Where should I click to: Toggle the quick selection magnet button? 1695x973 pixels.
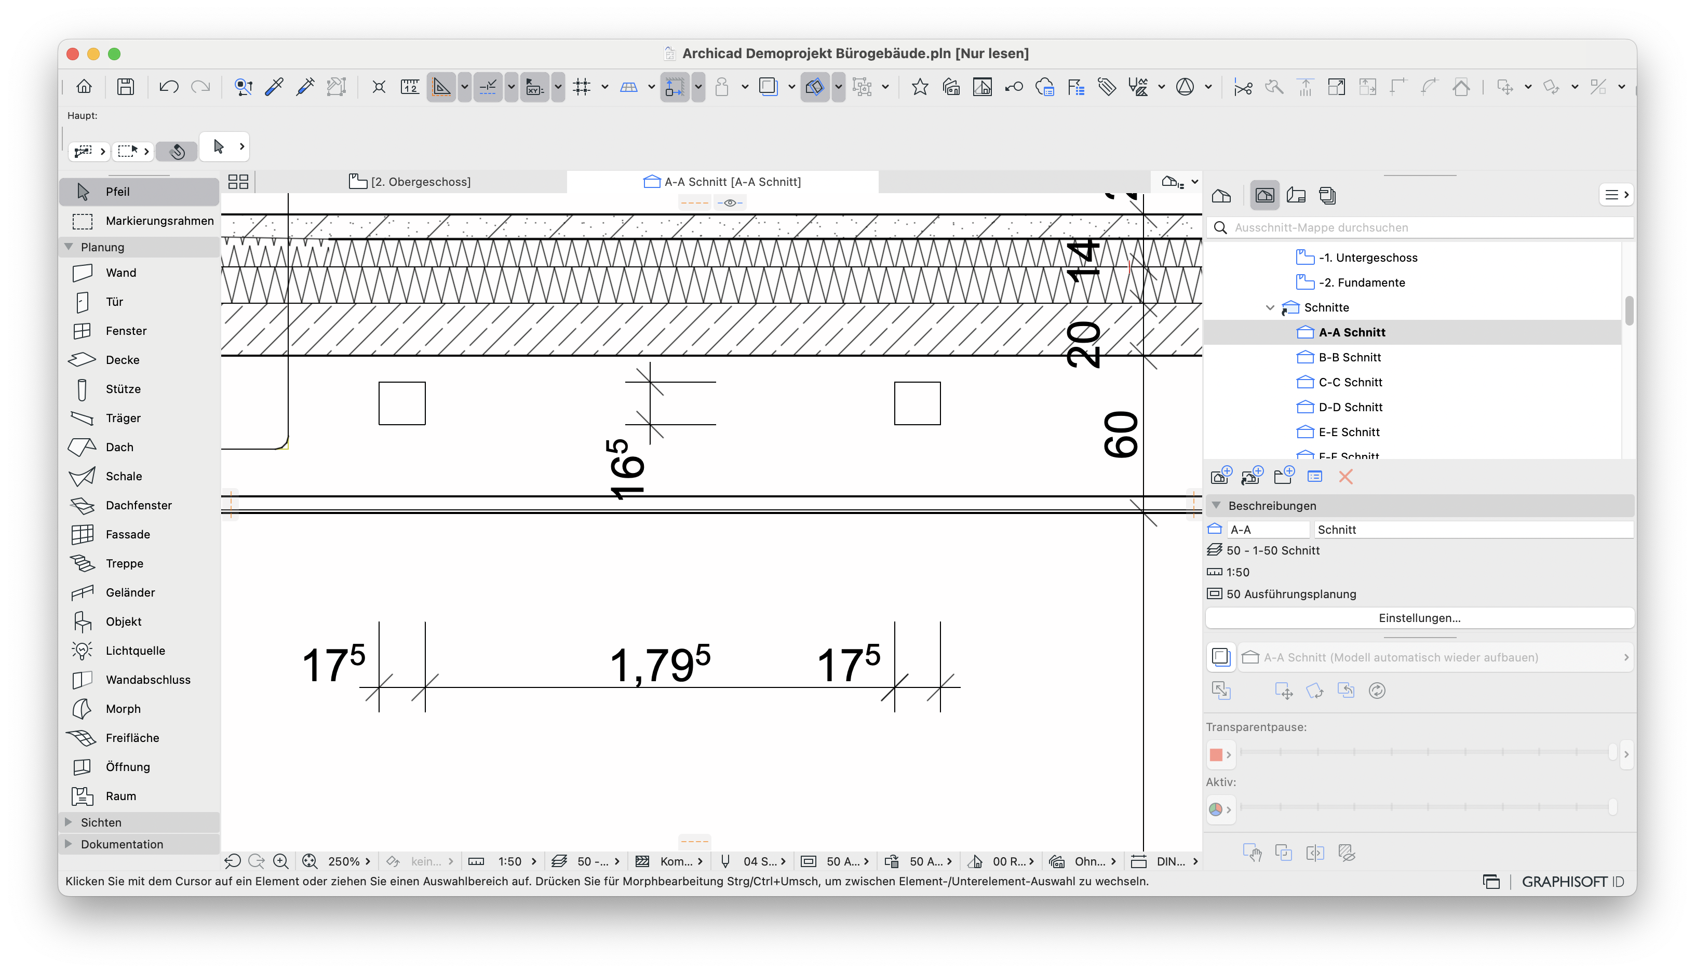tap(177, 151)
